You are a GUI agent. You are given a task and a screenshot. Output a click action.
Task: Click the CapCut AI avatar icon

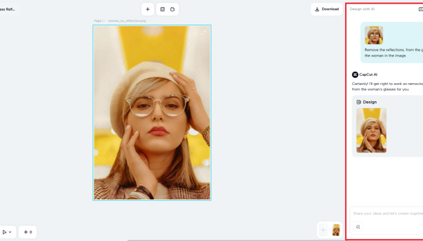(355, 74)
